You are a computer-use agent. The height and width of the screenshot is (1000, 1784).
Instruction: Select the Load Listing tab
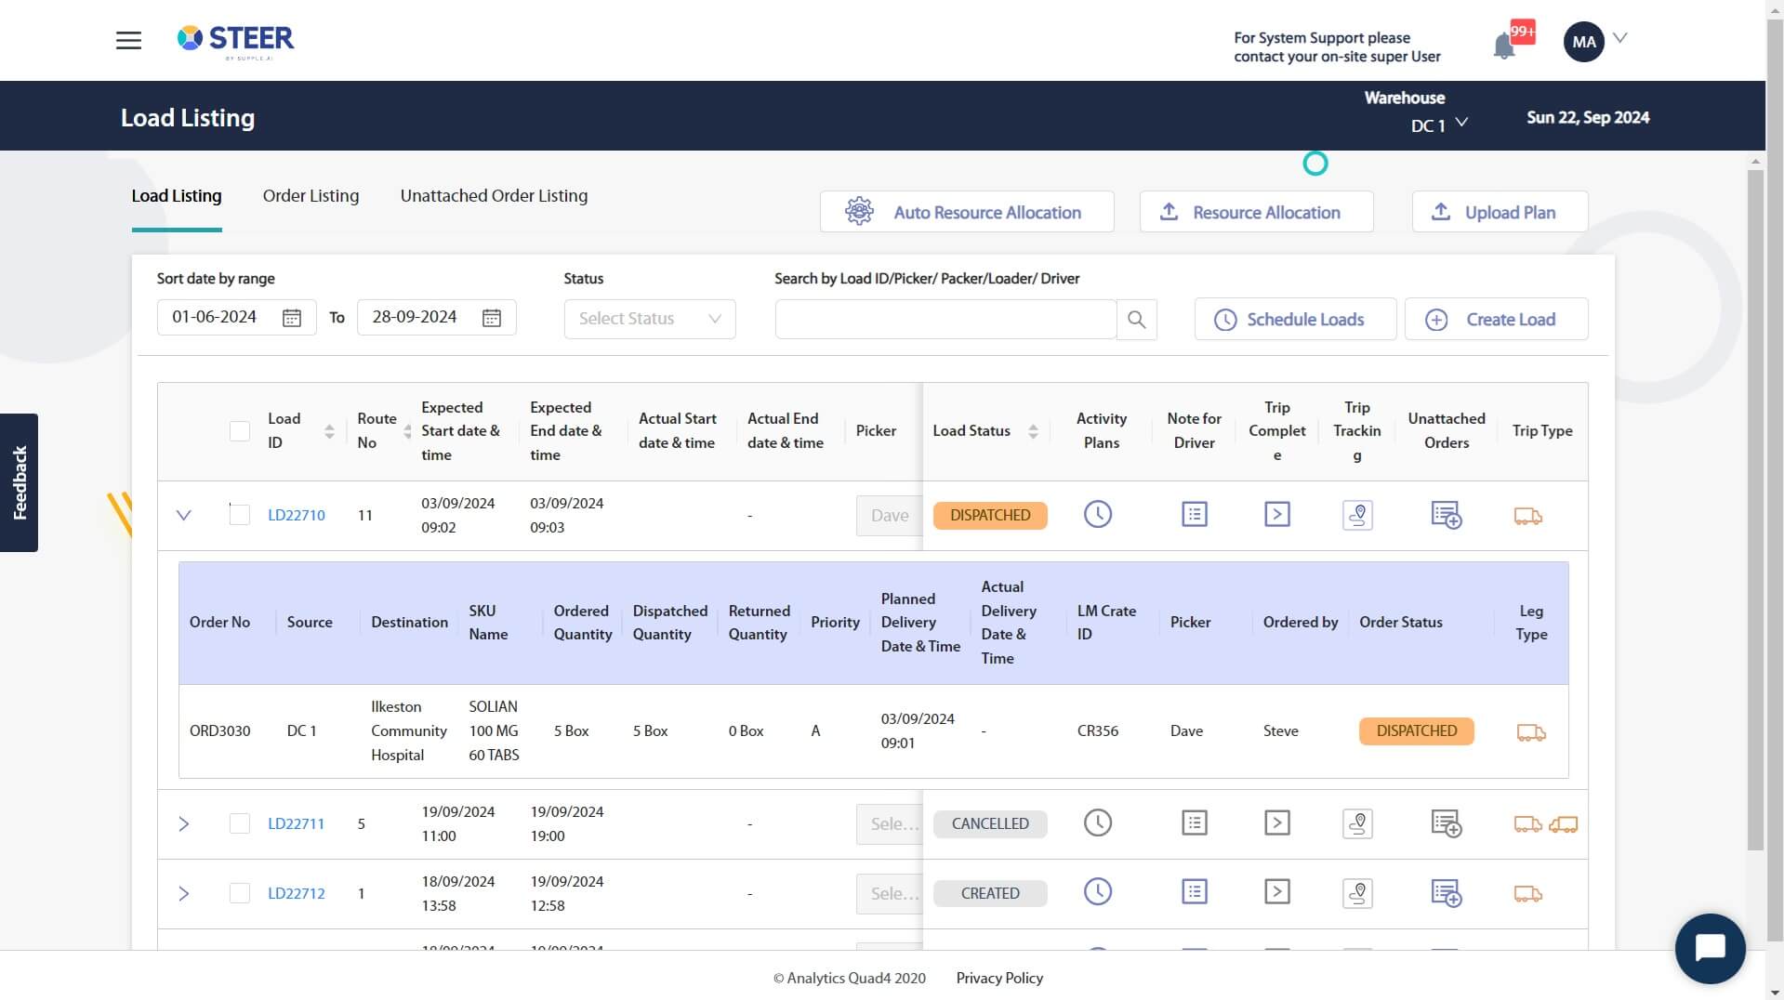point(177,196)
